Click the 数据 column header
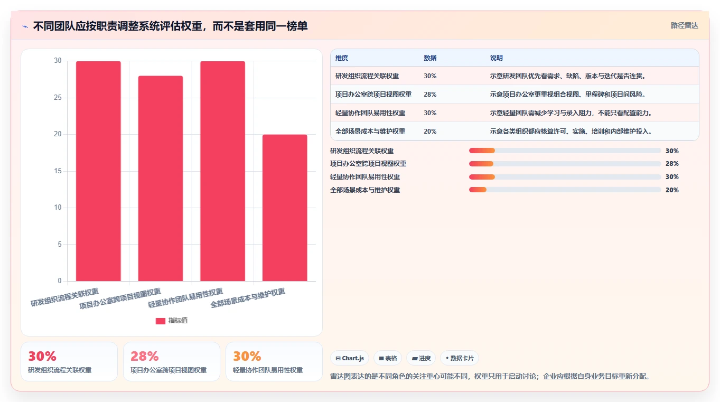 point(430,58)
